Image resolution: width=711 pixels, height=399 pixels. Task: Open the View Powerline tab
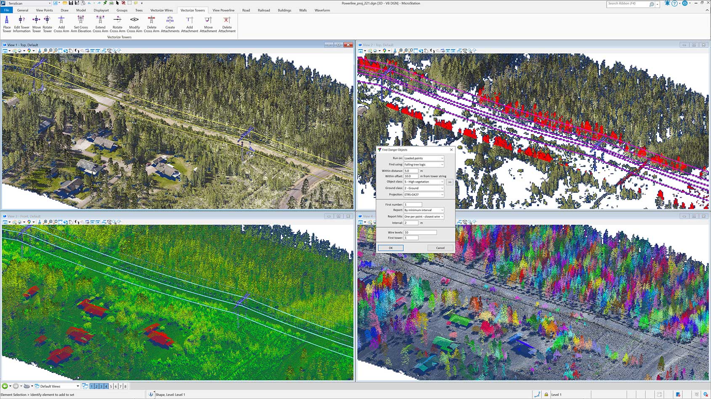point(223,10)
